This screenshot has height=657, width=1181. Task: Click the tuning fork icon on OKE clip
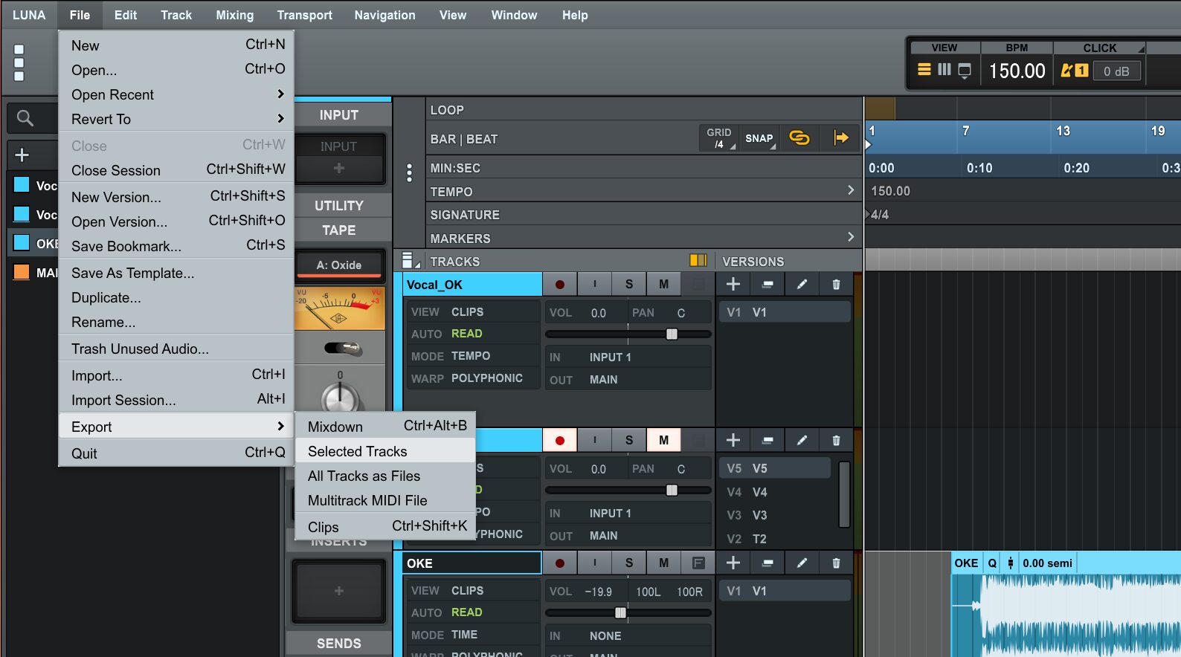(x=1010, y=563)
